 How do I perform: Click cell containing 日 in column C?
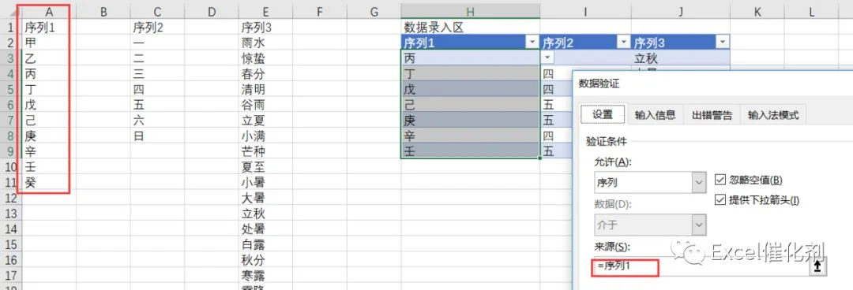[x=157, y=136]
